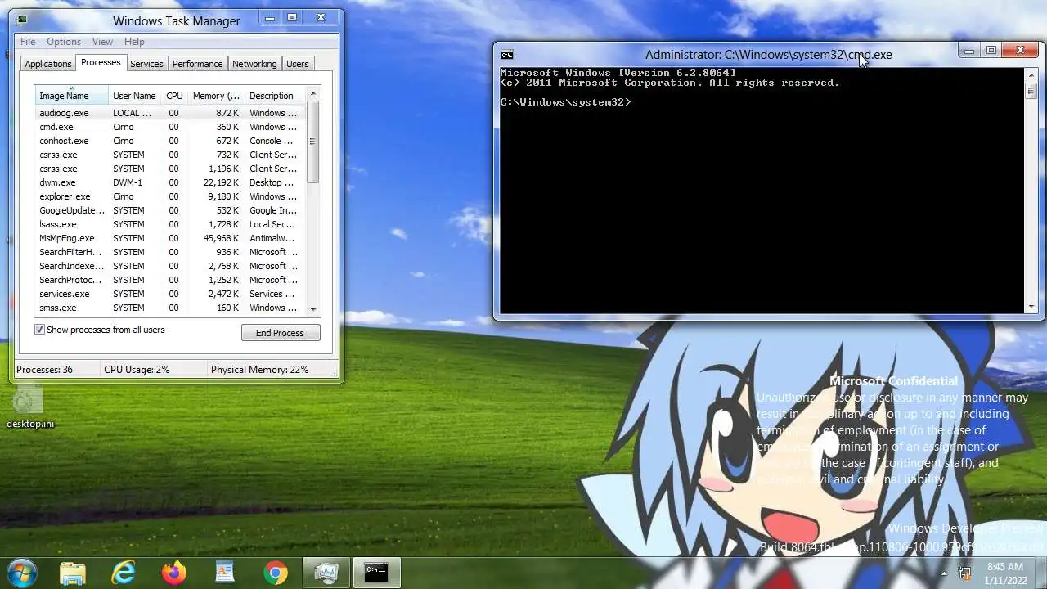The width and height of the screenshot is (1047, 589).
Task: Open the desktop.ini desktop icon
Action: click(30, 408)
